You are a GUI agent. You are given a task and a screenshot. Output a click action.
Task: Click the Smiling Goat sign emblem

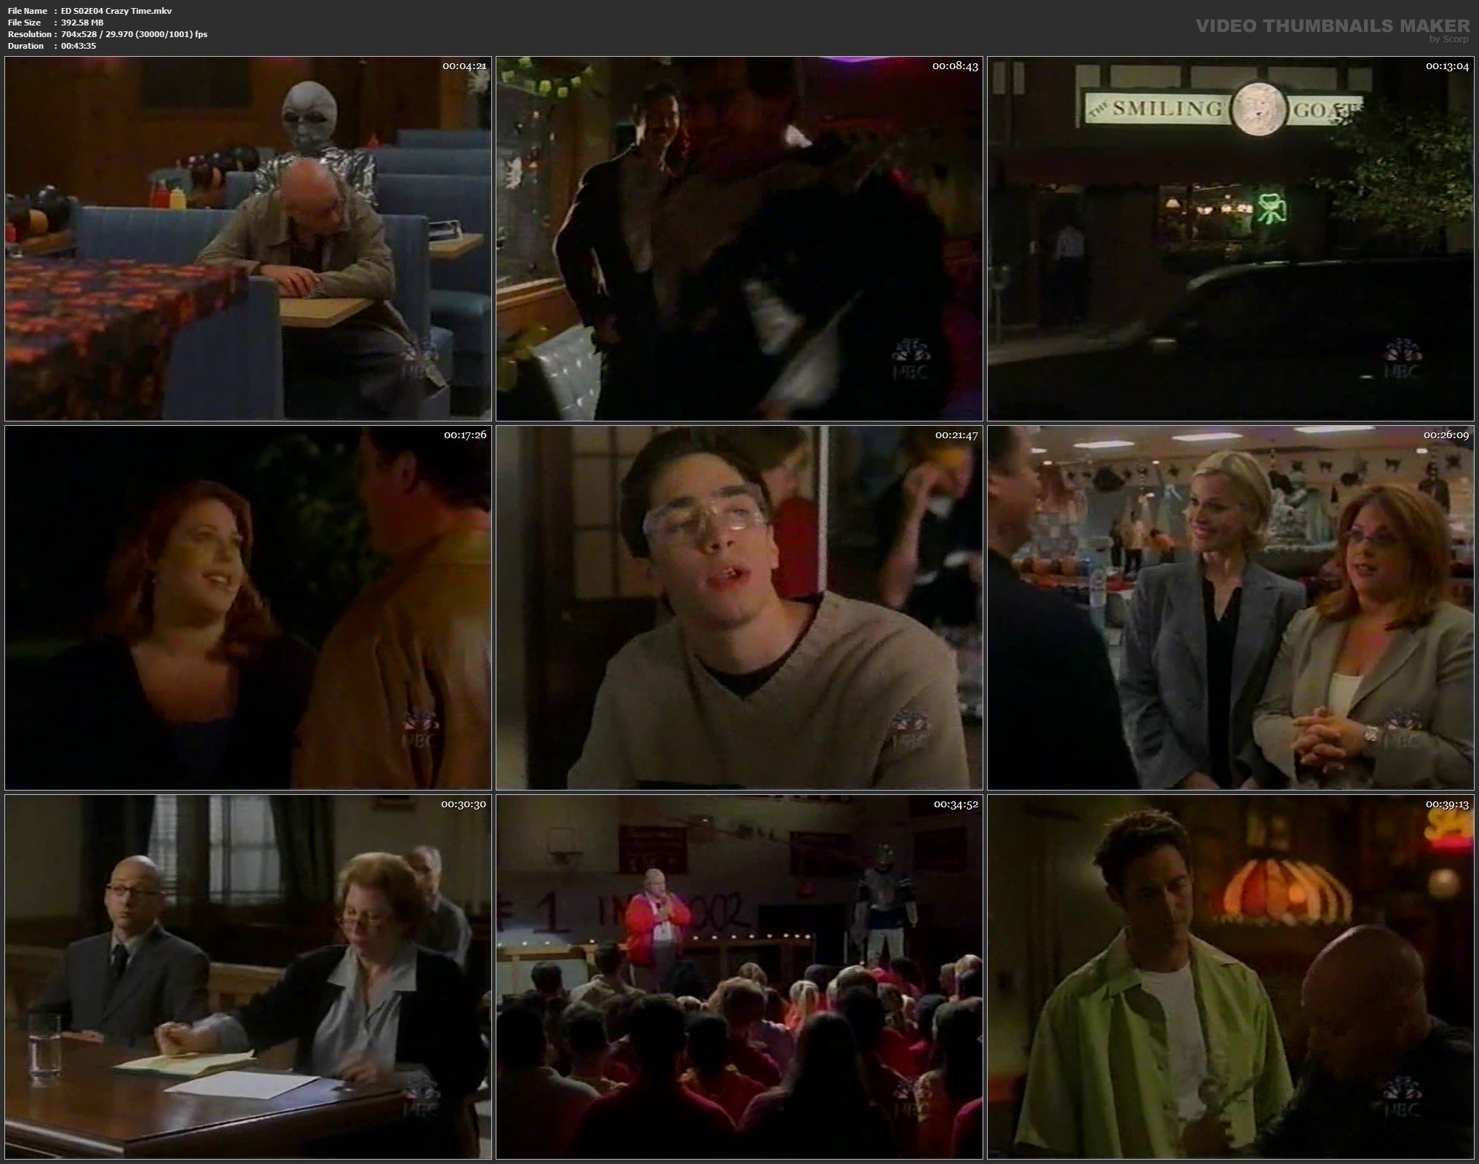click(1258, 108)
